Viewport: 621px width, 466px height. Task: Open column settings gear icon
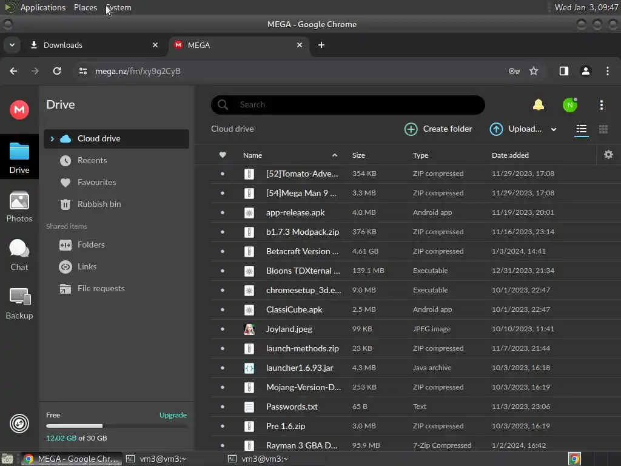point(608,155)
